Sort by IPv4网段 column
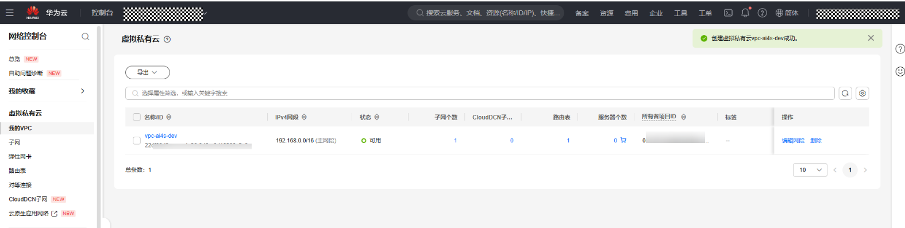Screen dimensions: 905x228 click(x=304, y=117)
